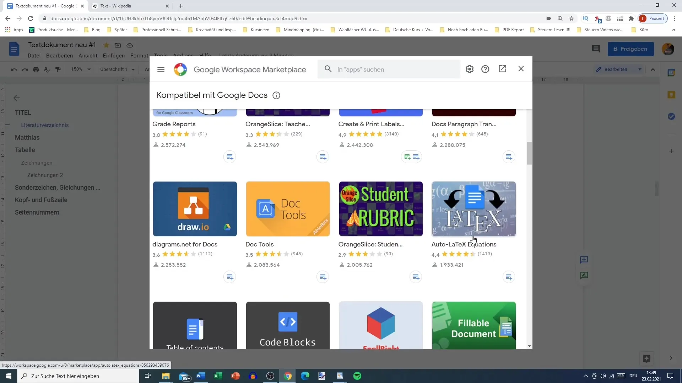Open Marketplace settings gear

point(470,69)
